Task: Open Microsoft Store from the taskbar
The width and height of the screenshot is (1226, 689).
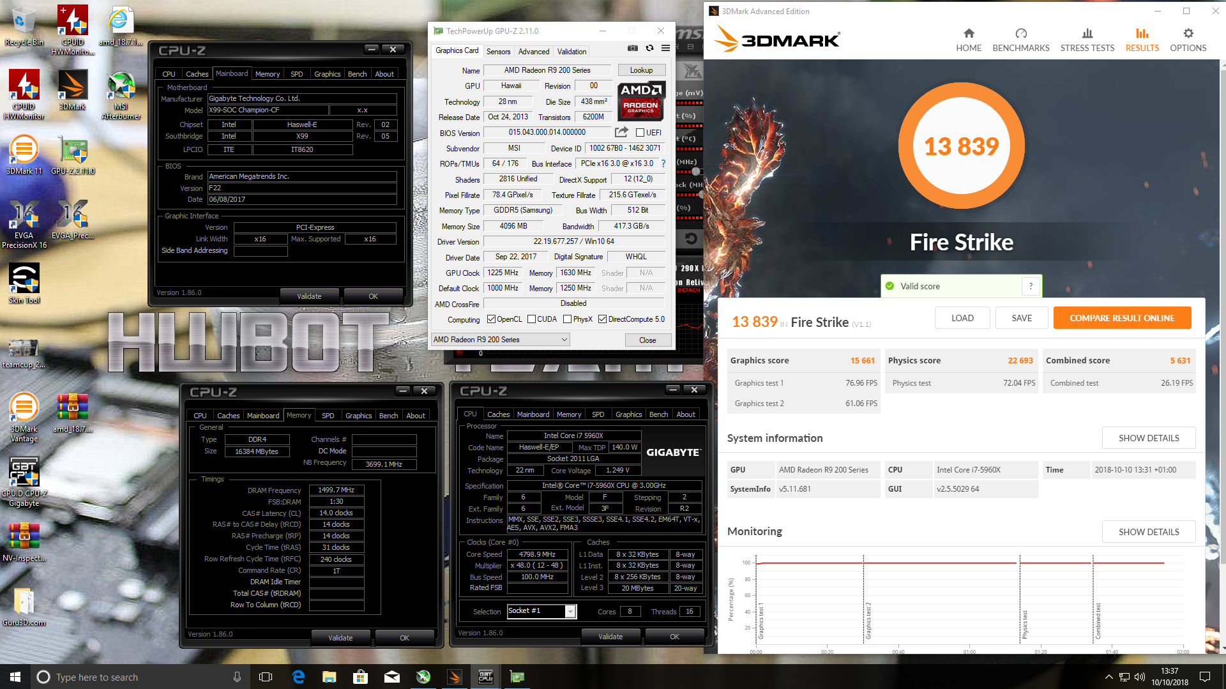Action: click(x=361, y=676)
